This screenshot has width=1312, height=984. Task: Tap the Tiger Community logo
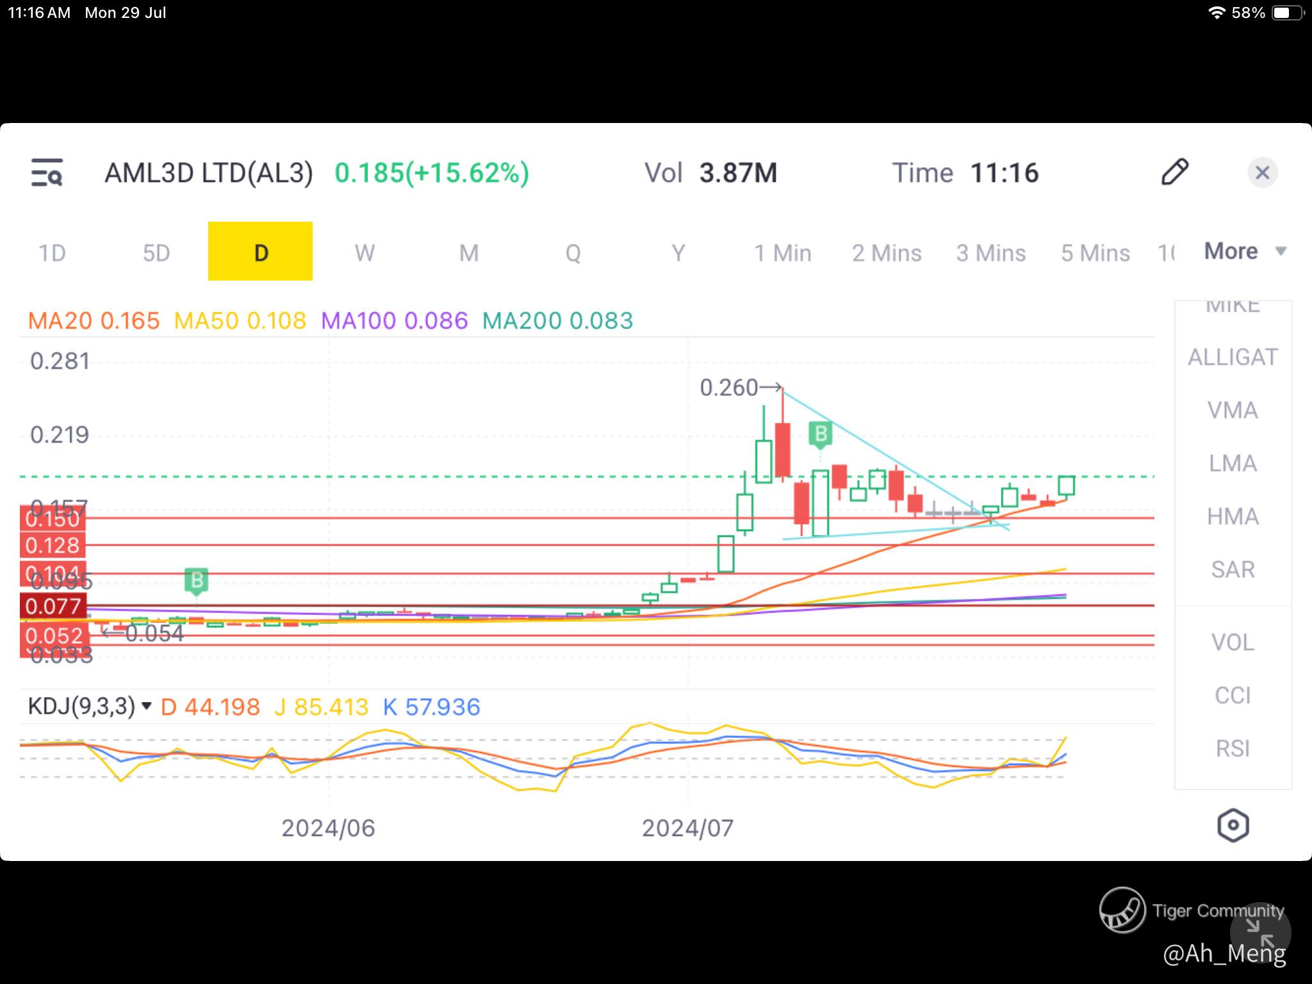pyautogui.click(x=1122, y=910)
